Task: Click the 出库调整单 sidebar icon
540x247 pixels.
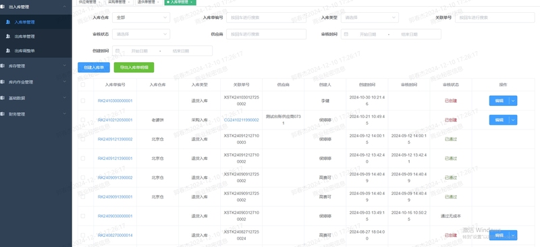Action: [8, 51]
